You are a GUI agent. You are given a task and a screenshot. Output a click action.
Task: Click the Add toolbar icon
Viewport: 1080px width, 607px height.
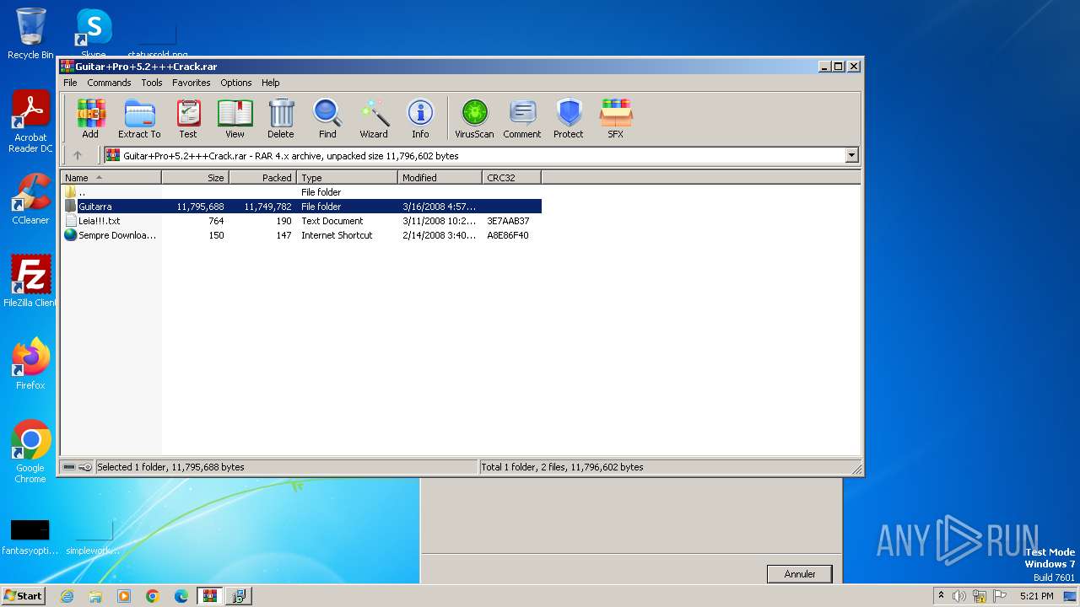[90, 119]
